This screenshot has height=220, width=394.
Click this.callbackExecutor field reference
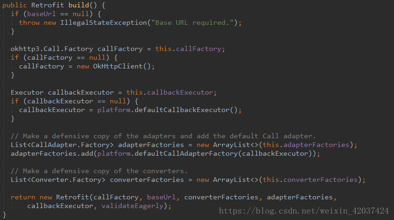point(169,92)
